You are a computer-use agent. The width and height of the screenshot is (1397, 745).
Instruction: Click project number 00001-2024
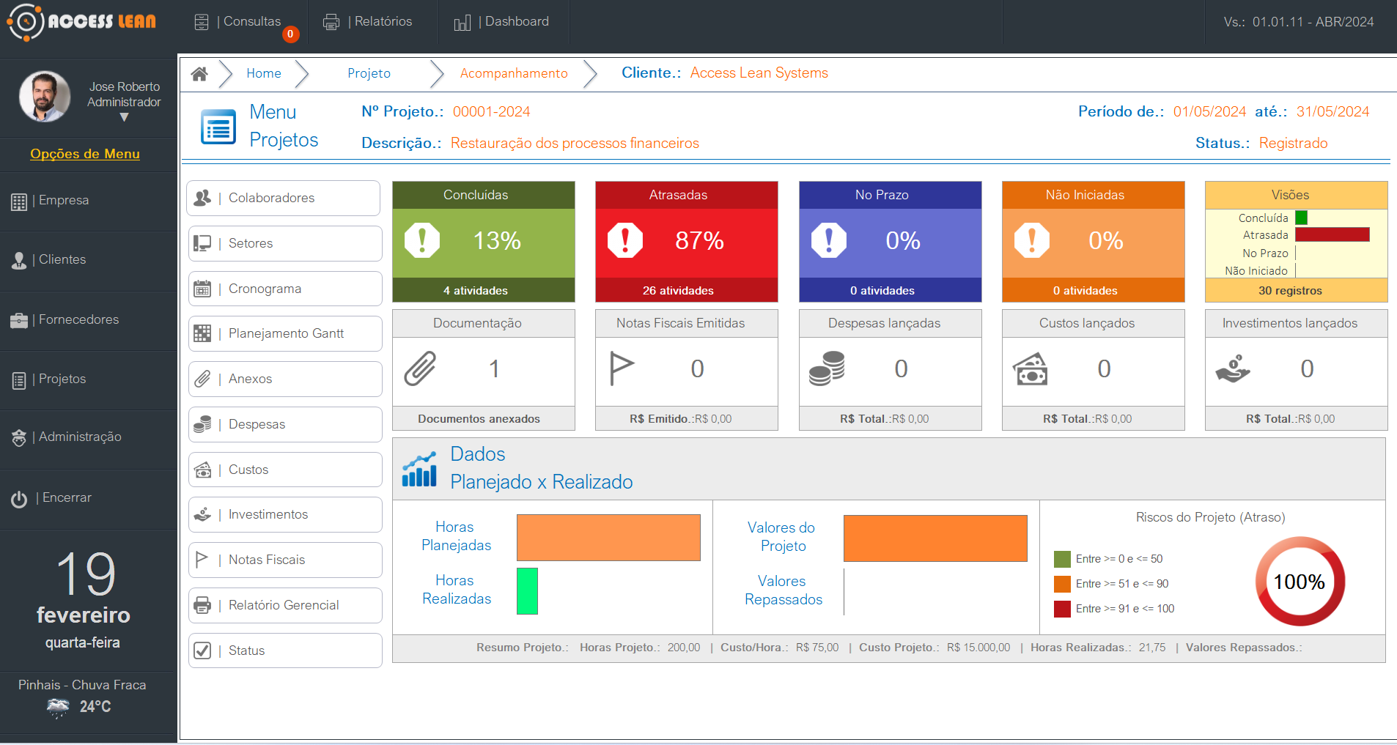[x=491, y=112]
